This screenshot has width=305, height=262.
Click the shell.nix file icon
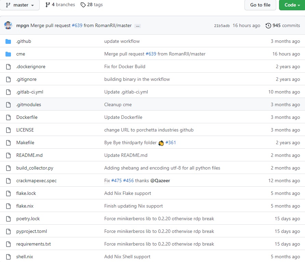point(8,257)
